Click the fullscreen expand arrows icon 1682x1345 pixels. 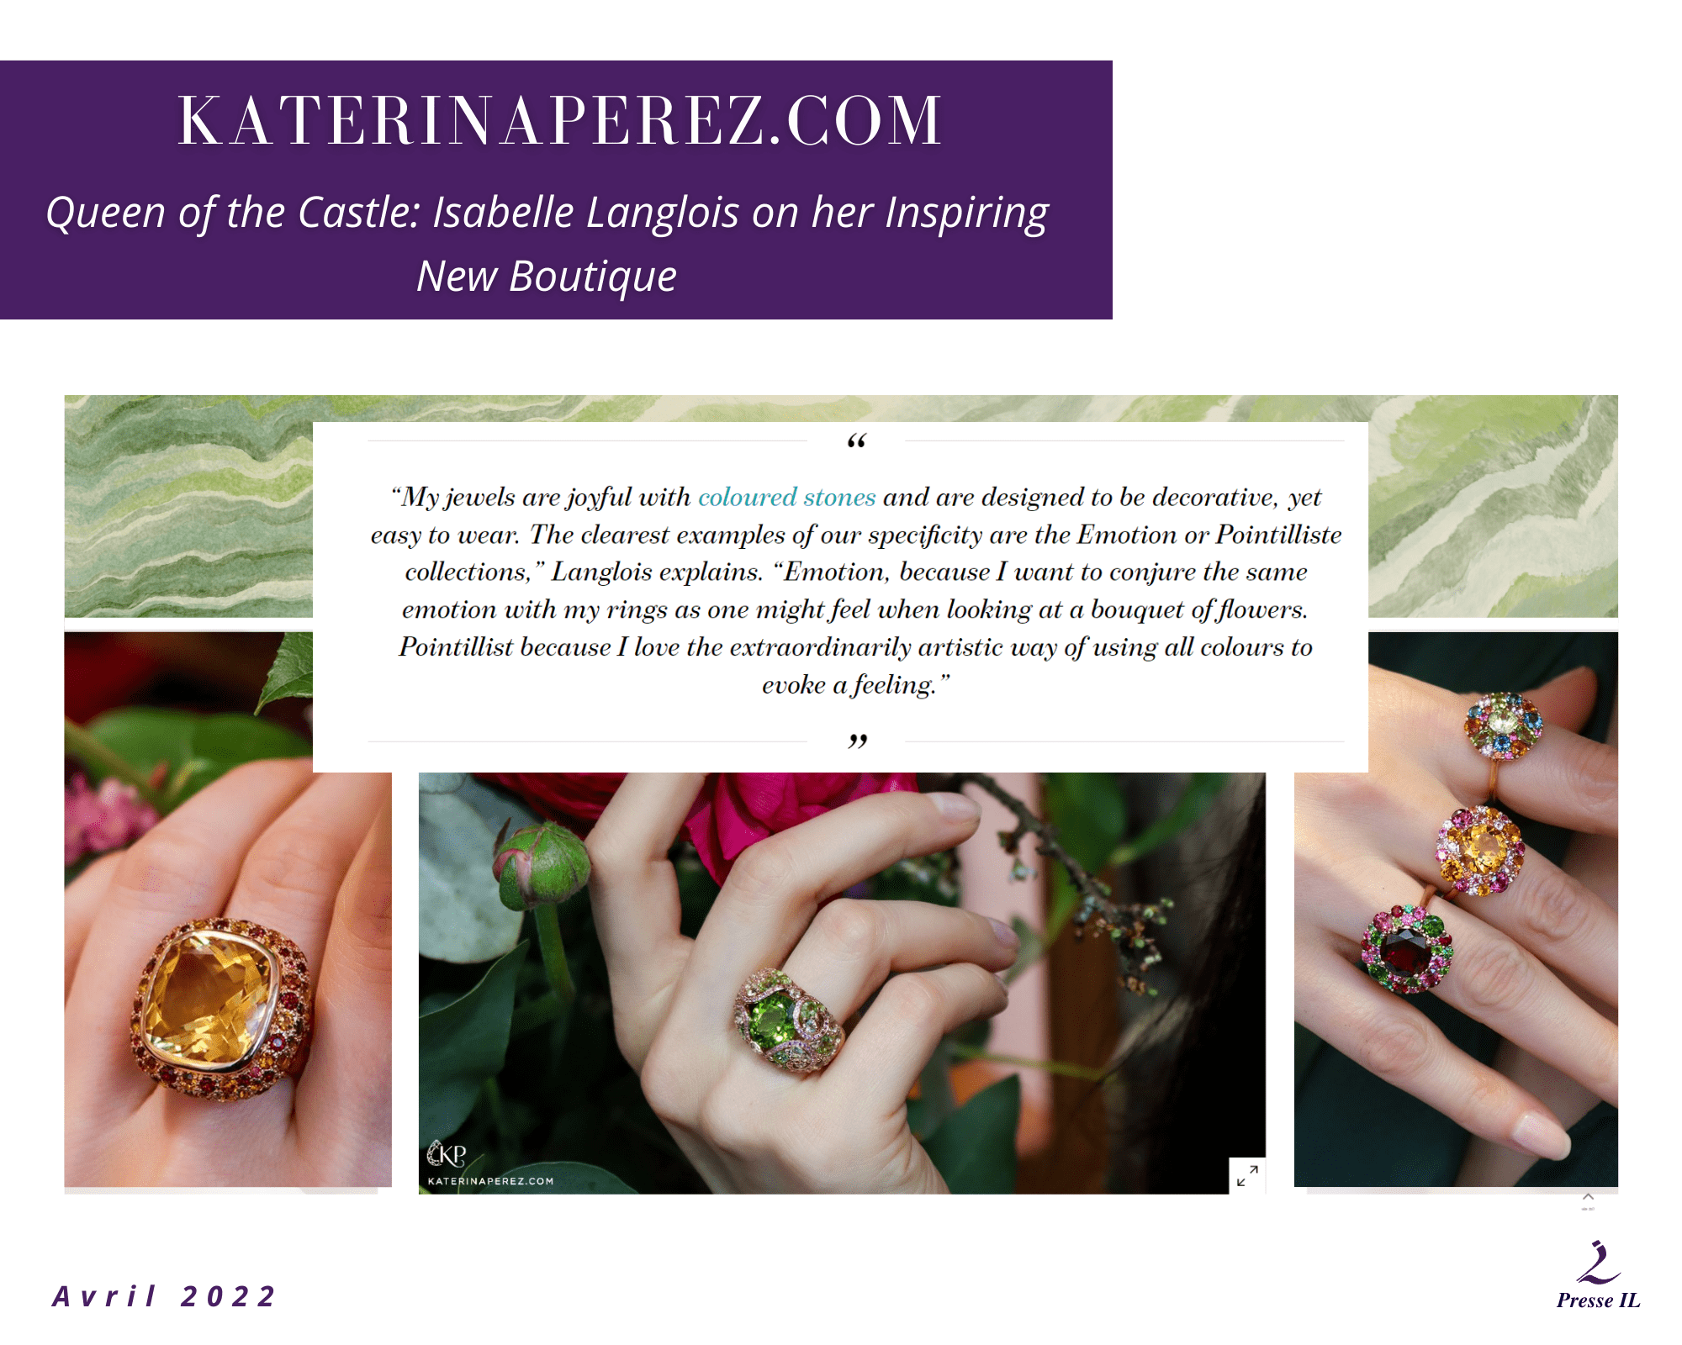(x=1247, y=1175)
